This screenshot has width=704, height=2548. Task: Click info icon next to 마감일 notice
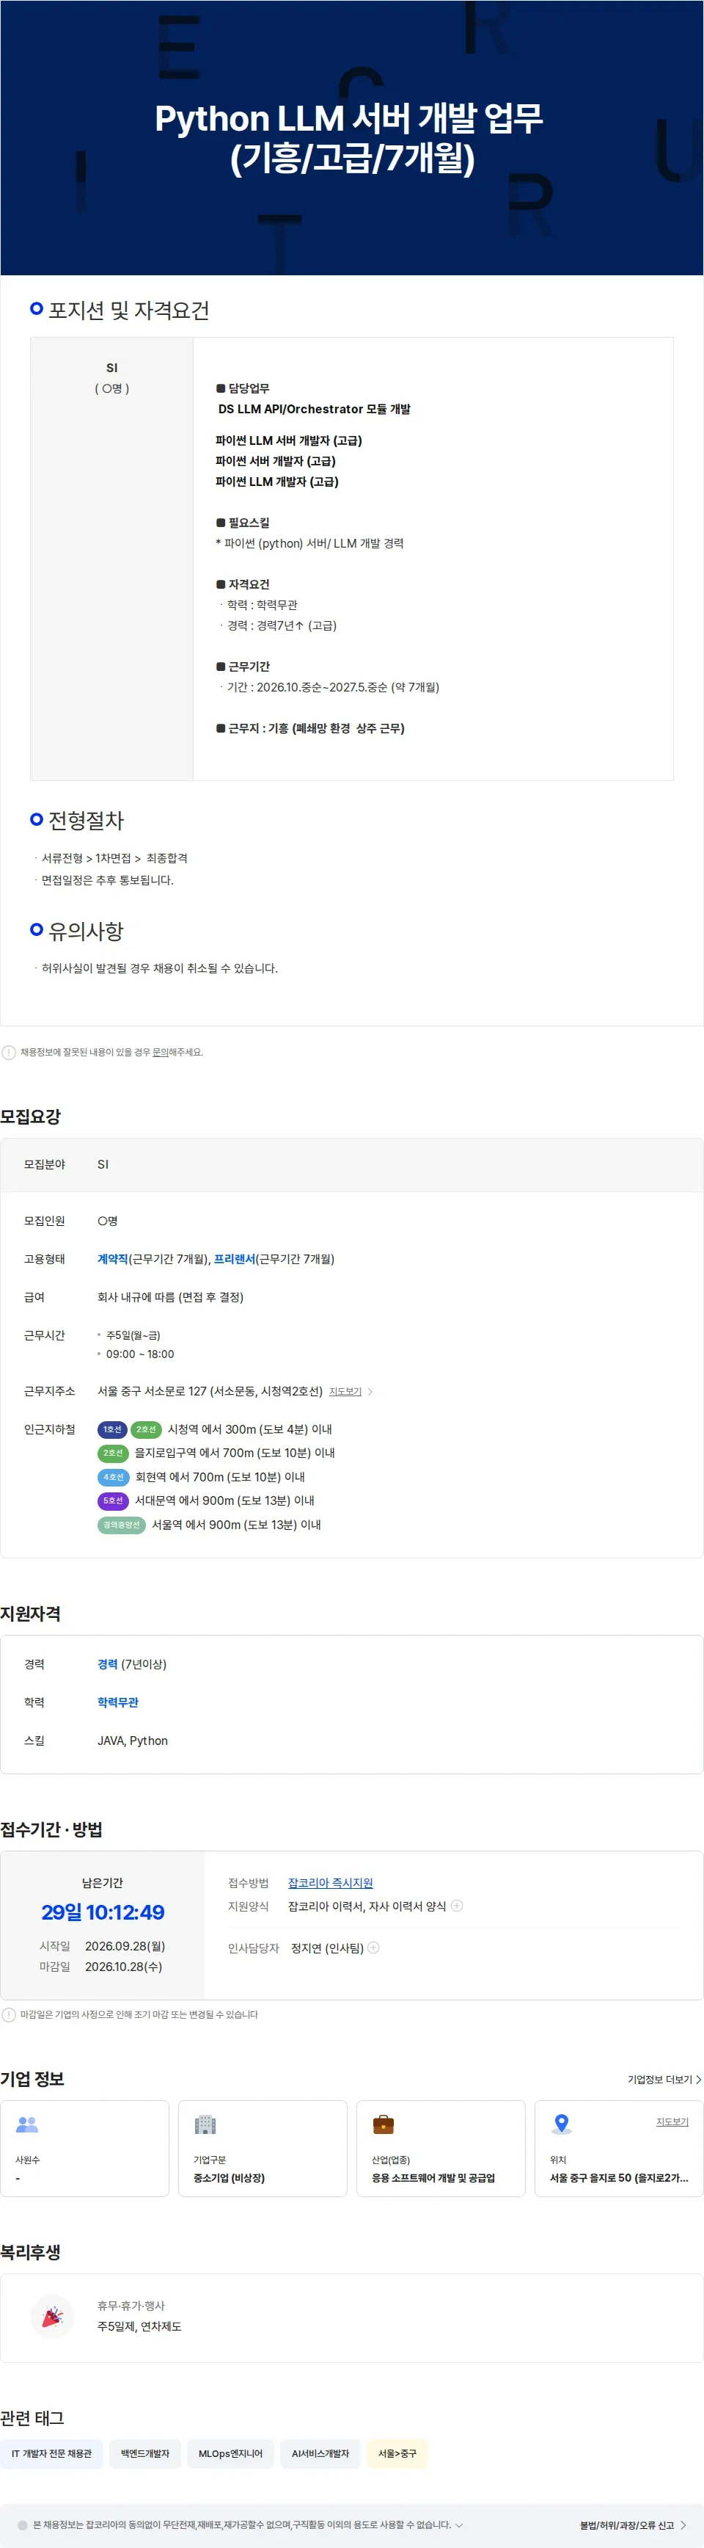(x=9, y=2015)
